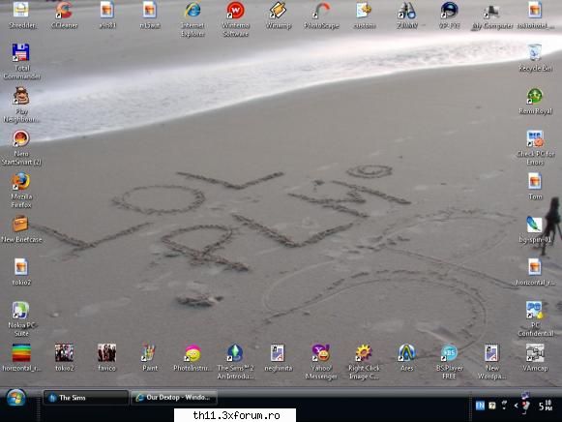Open Nokia PC Suite

click(21, 318)
